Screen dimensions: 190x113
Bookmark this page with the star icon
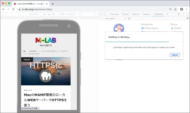[175, 9]
